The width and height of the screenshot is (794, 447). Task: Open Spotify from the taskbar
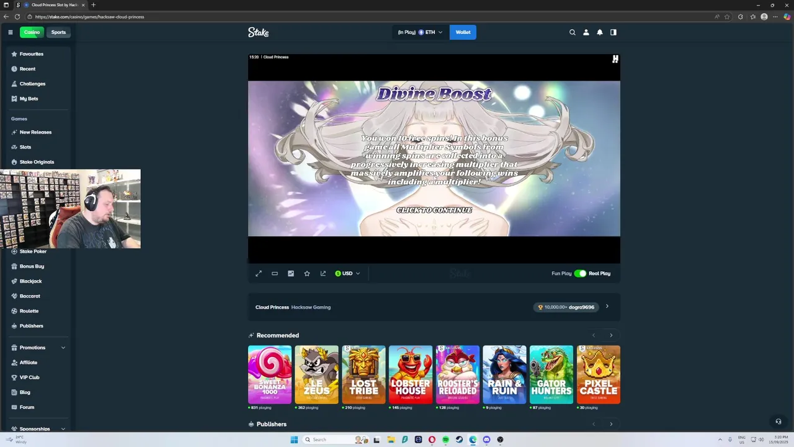point(445,440)
